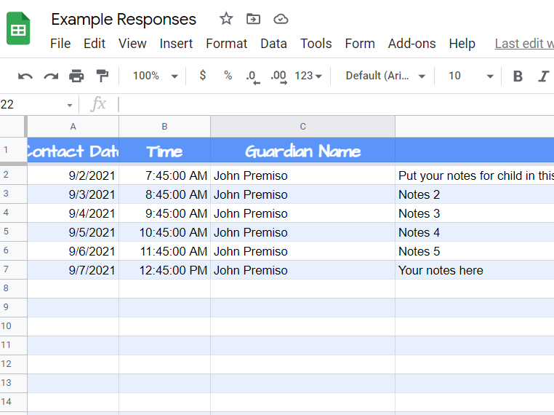
Task: Click the select-all corner box
Action: [x=13, y=126]
